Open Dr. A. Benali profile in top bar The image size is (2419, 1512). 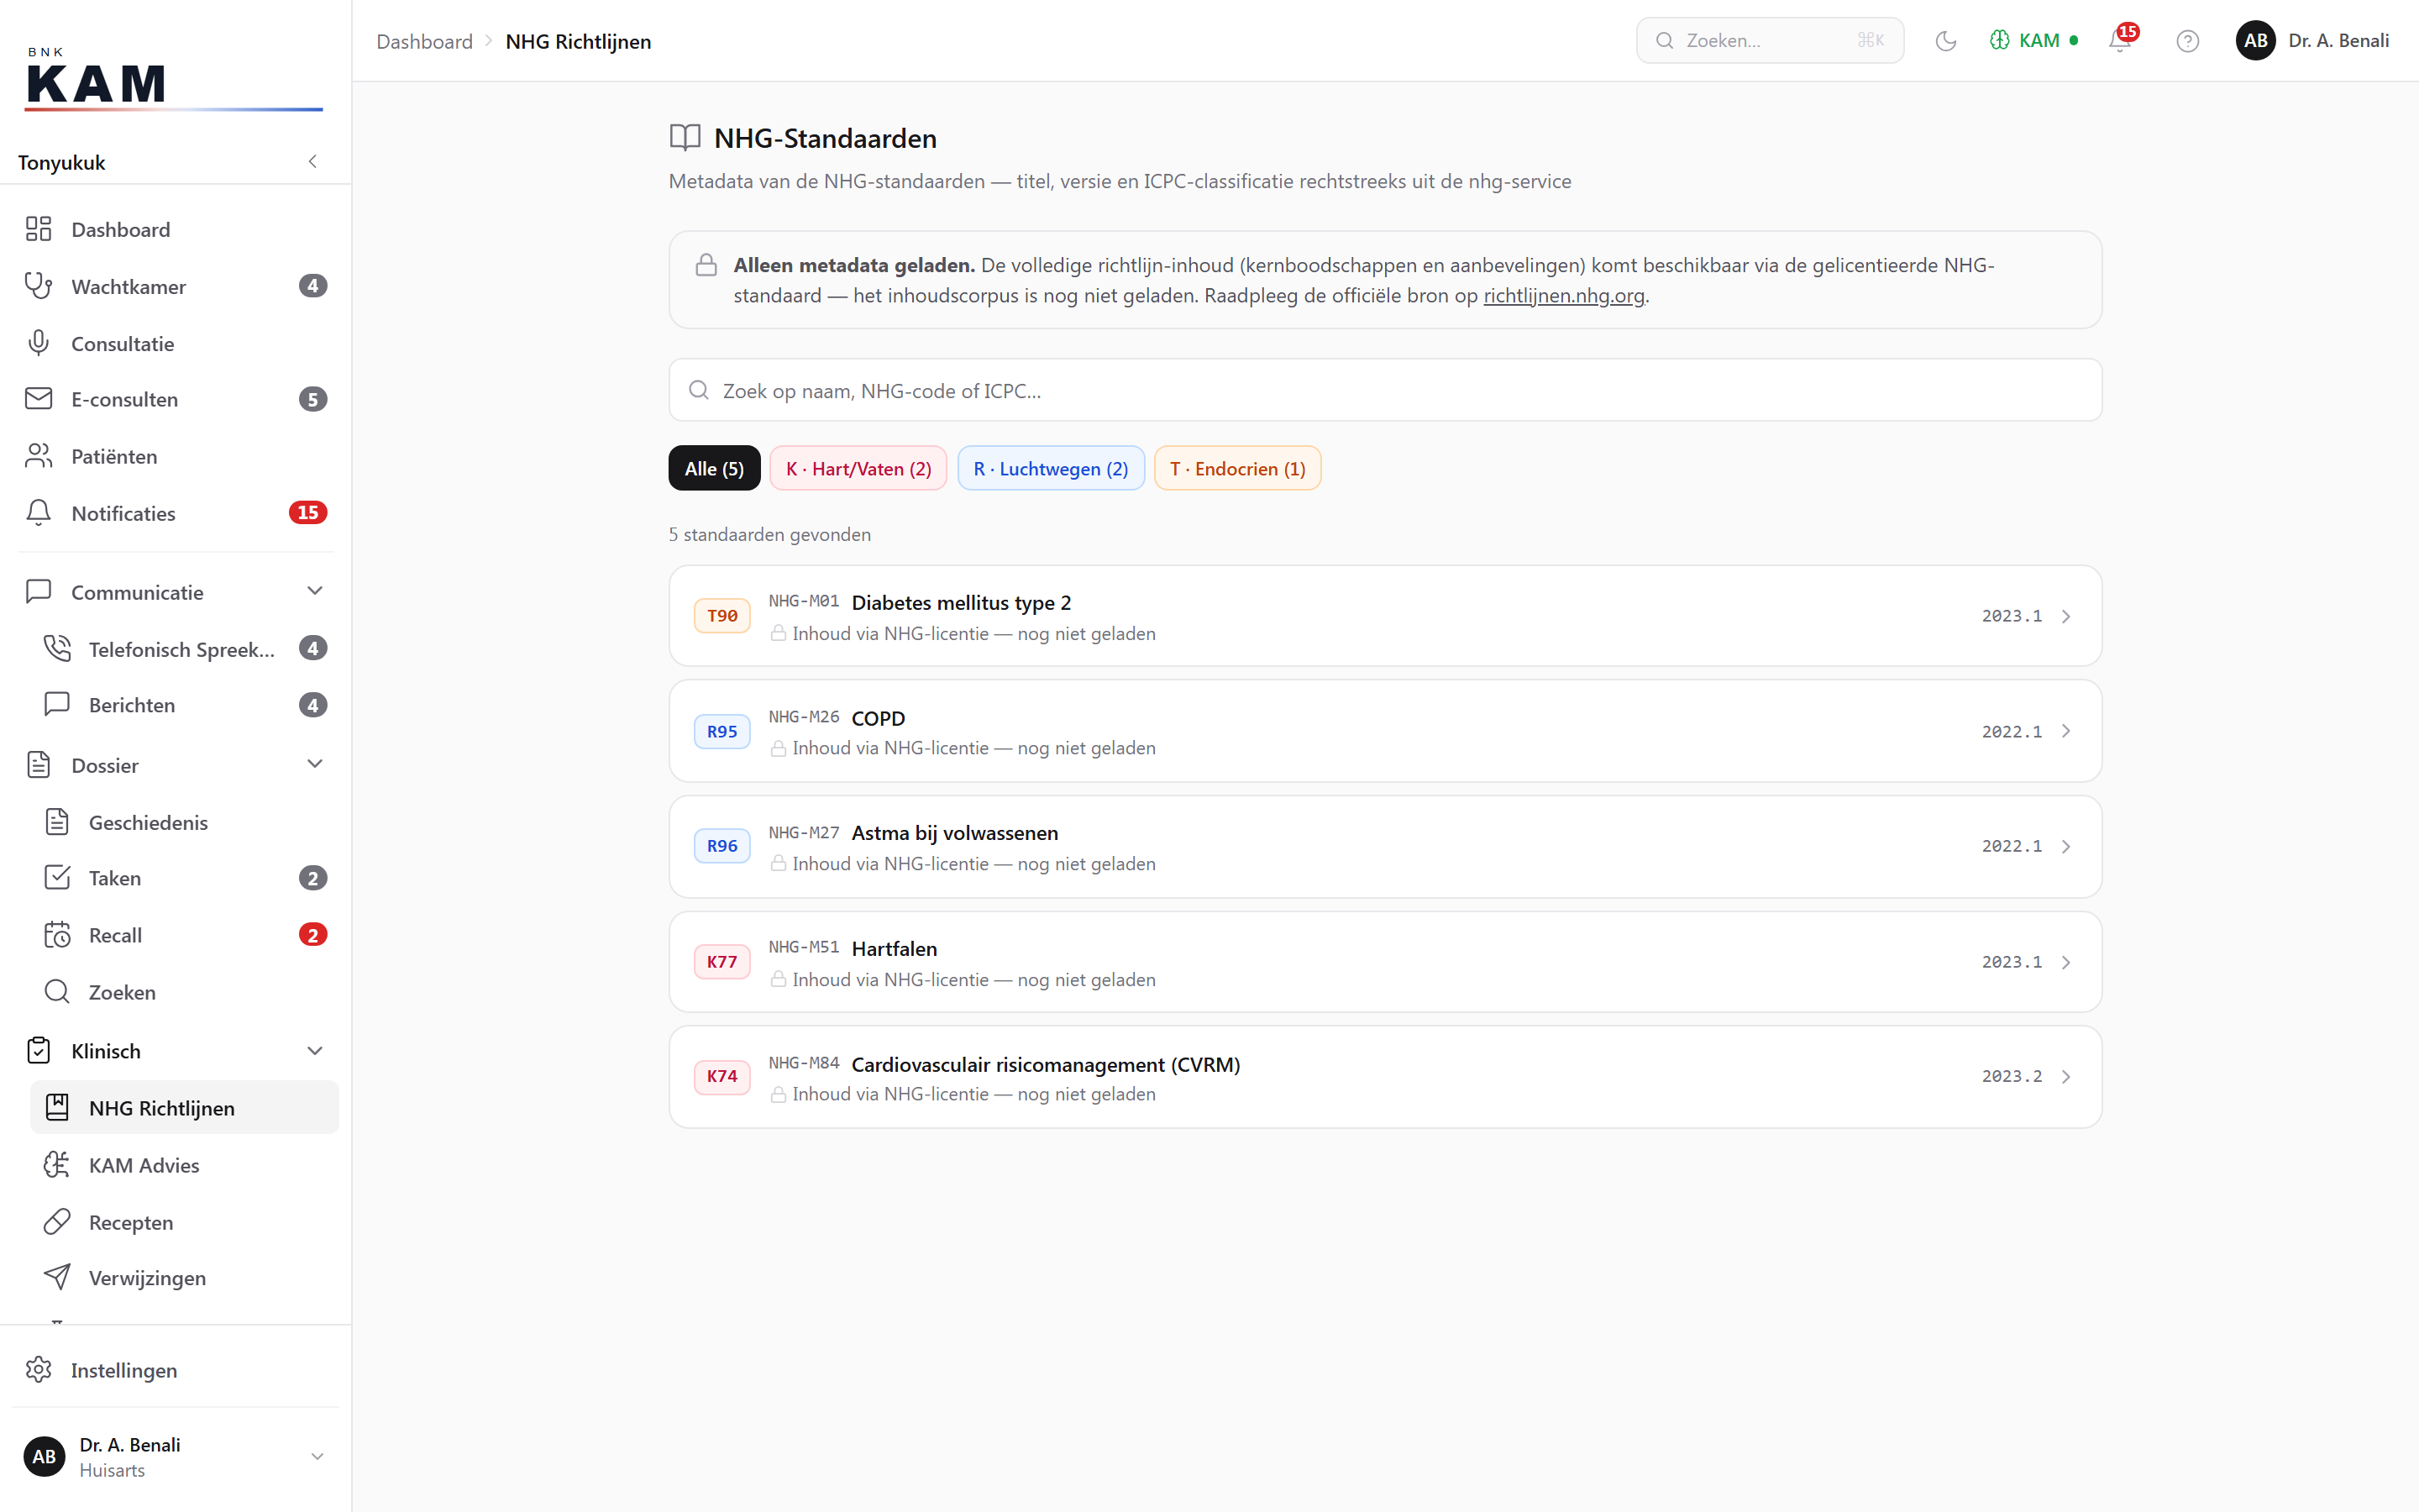2312,41
